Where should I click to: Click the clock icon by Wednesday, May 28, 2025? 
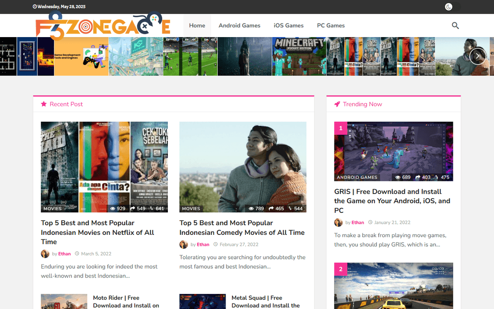pyautogui.click(x=35, y=6)
